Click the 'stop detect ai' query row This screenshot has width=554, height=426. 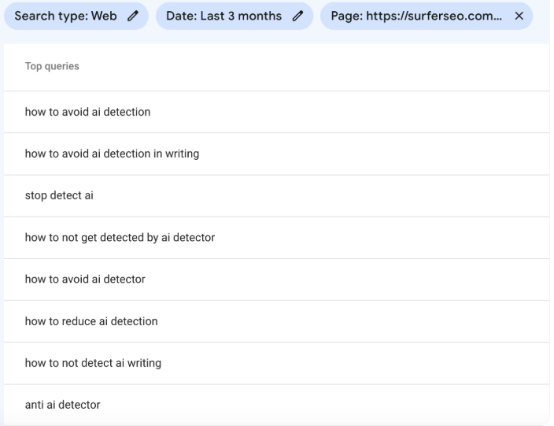(59, 195)
